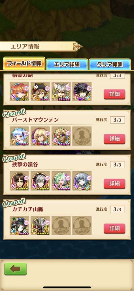
Task: Switch to the エリア詳細 tab
Action: coord(67,65)
